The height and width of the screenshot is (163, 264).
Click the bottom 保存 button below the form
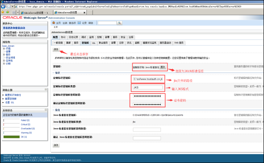click(x=56, y=145)
